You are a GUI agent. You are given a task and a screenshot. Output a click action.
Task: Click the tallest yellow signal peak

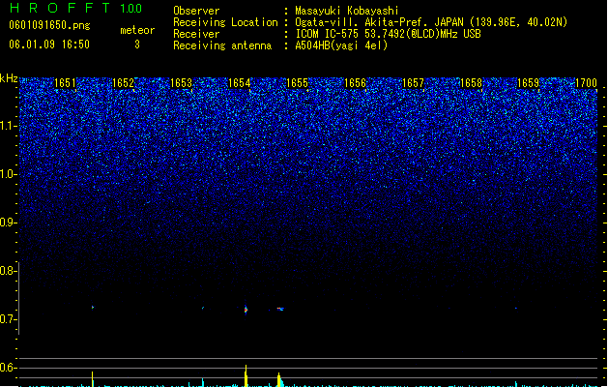coord(246,375)
